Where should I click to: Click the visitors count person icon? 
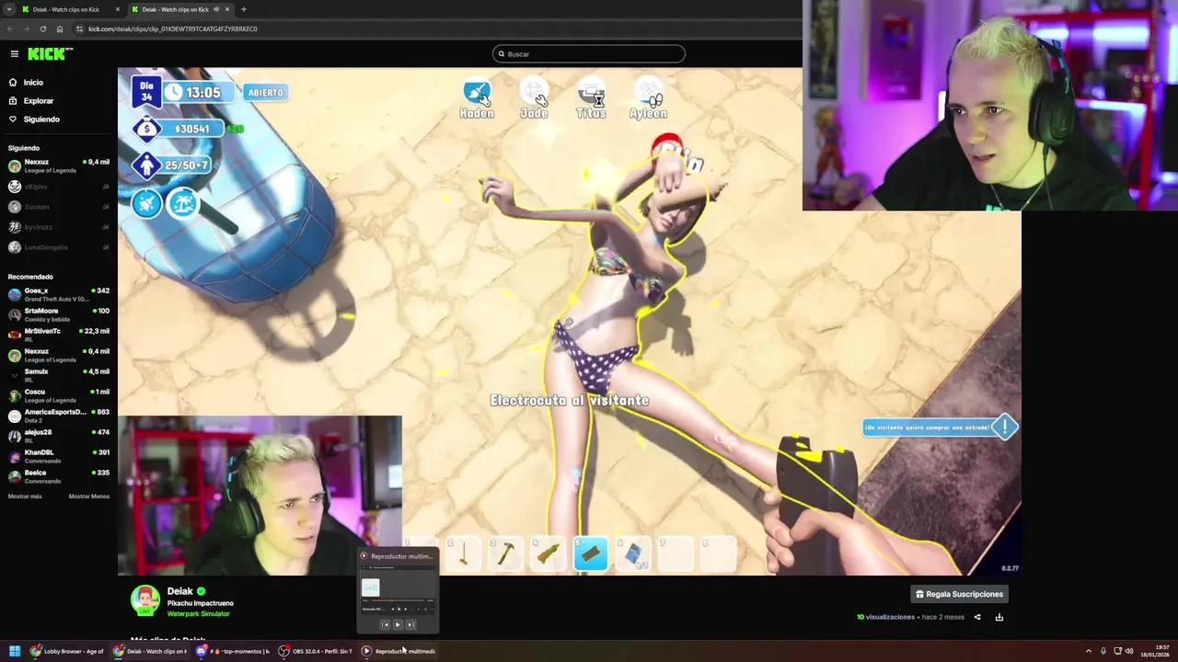click(147, 166)
